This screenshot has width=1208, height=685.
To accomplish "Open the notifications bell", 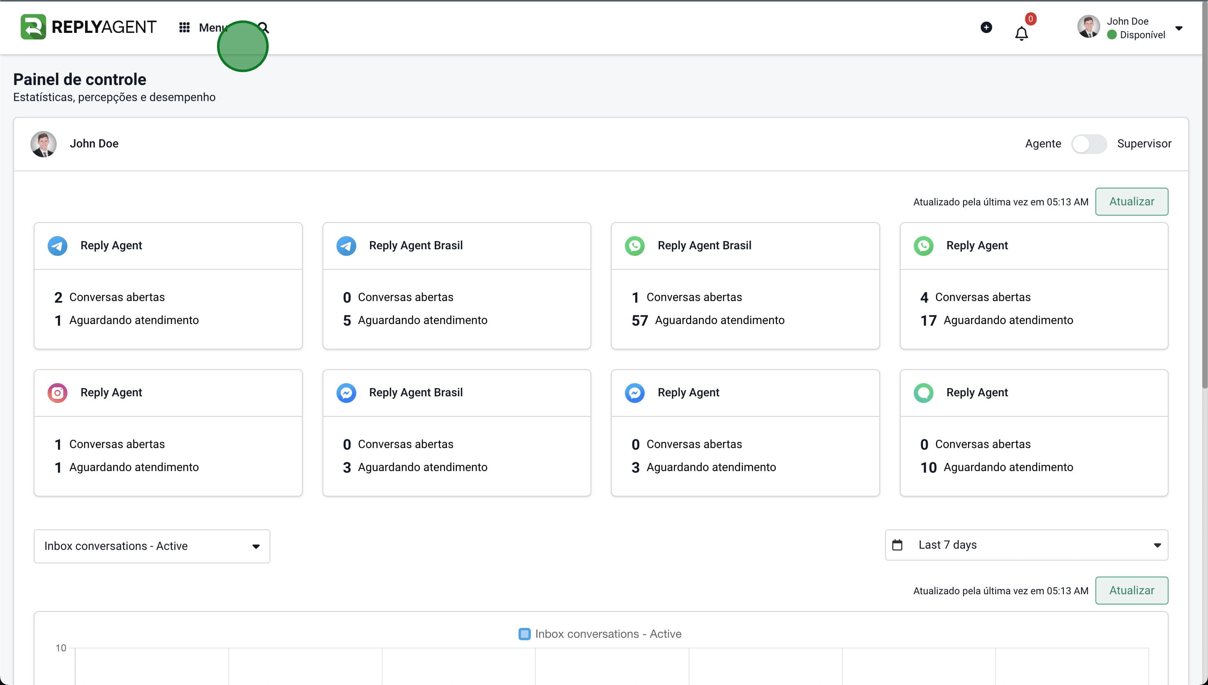I will tap(1021, 34).
